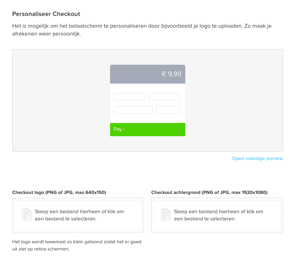296x261 pixels.
Task: Focus the top-left input in the preview card
Action: click(x=129, y=97)
